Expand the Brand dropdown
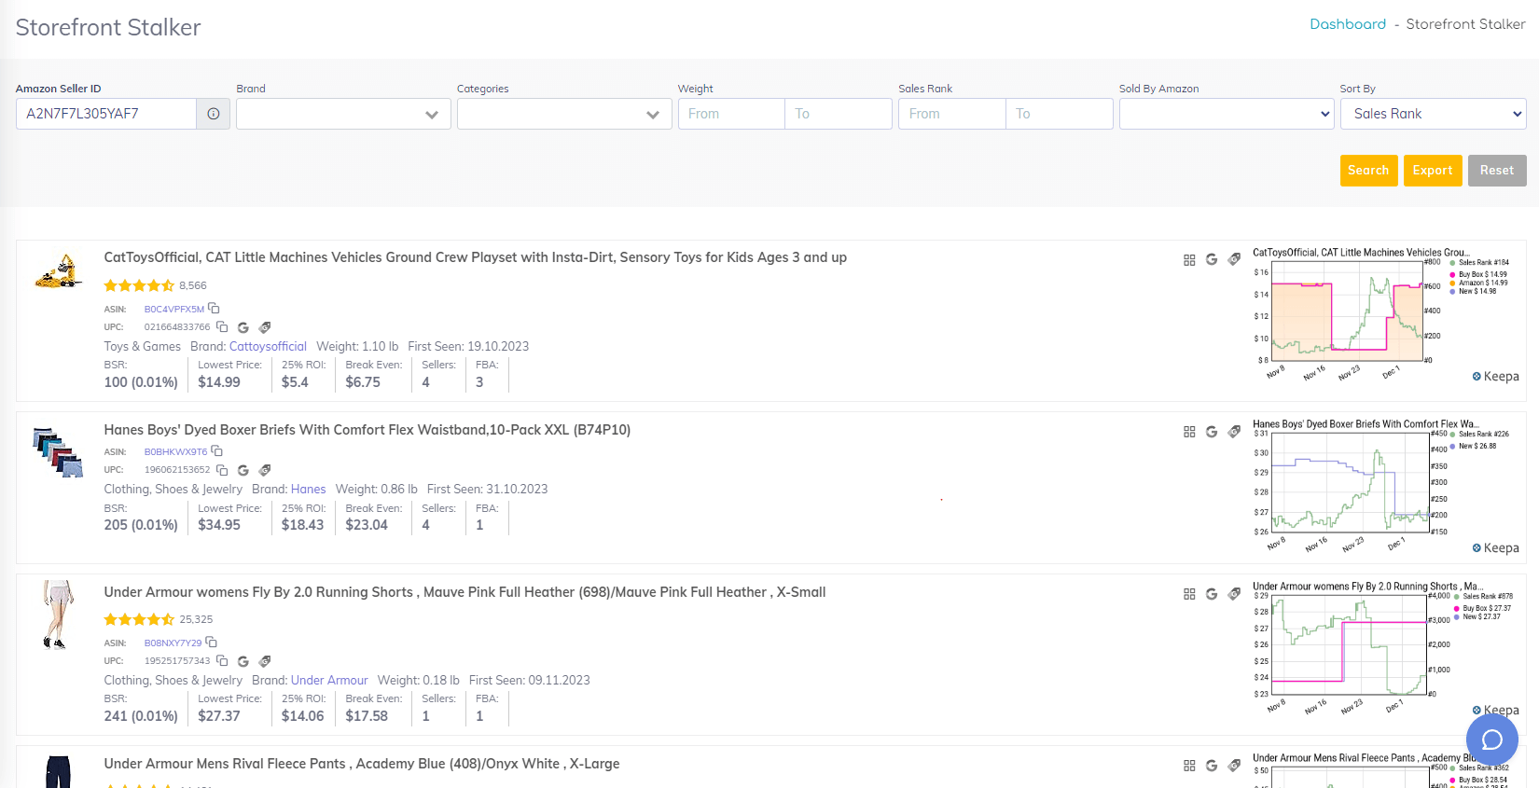The width and height of the screenshot is (1539, 788). (343, 114)
